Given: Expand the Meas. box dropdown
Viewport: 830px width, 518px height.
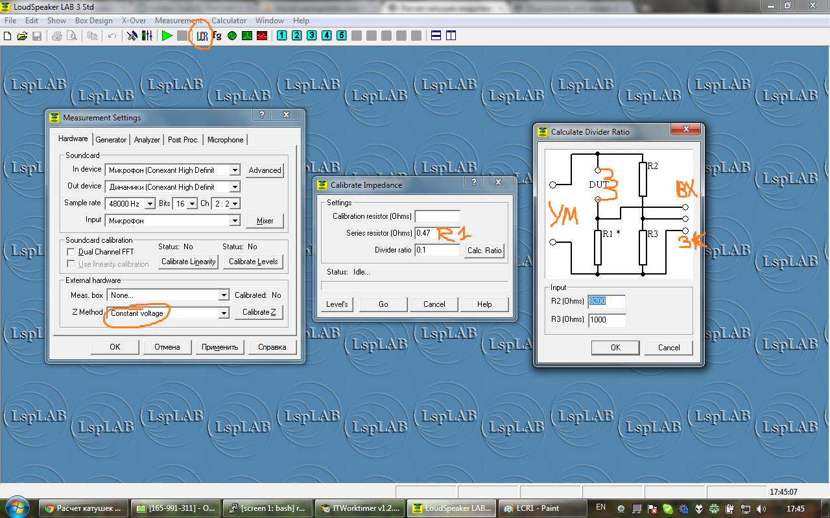Looking at the screenshot, I should 224,295.
